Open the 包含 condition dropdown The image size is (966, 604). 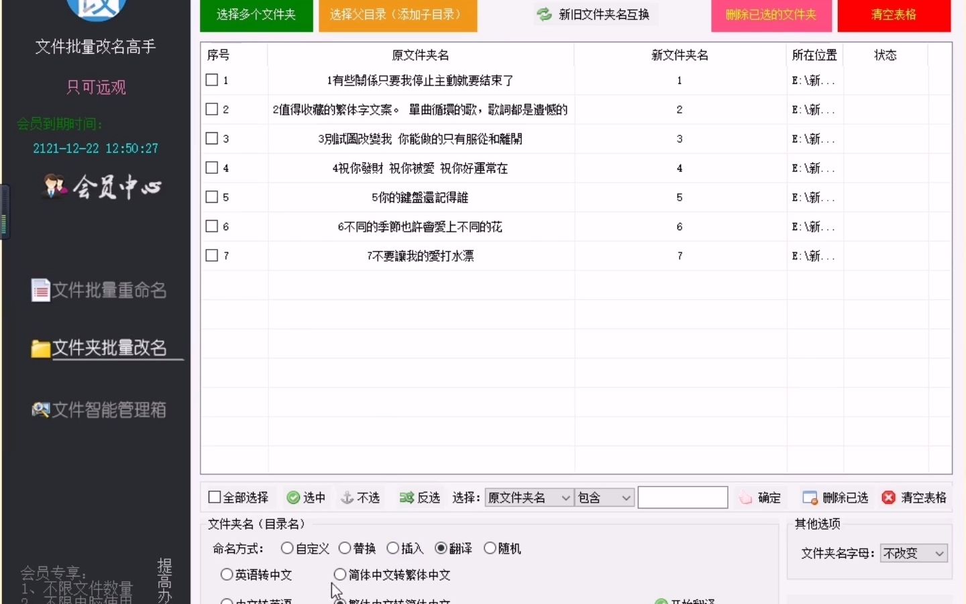click(604, 497)
